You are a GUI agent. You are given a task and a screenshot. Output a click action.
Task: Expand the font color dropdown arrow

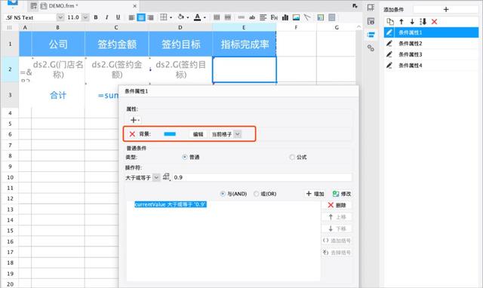[x=205, y=17]
